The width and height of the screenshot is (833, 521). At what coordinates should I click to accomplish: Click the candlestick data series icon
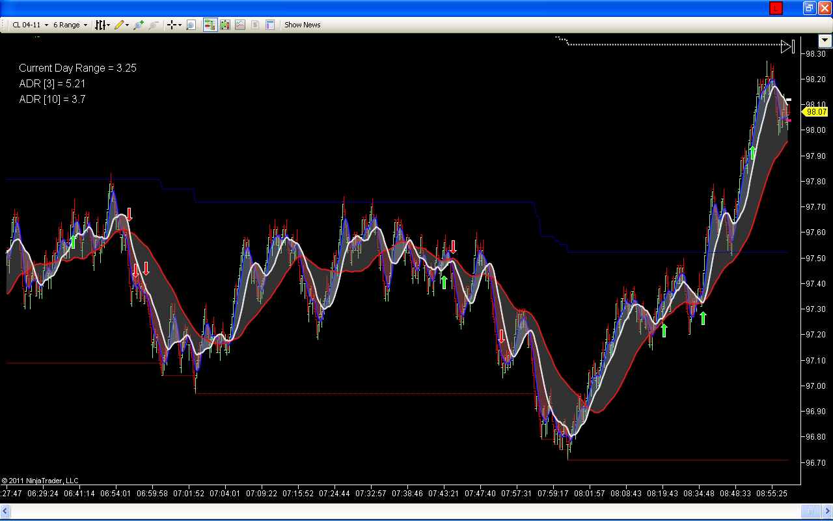[x=225, y=25]
